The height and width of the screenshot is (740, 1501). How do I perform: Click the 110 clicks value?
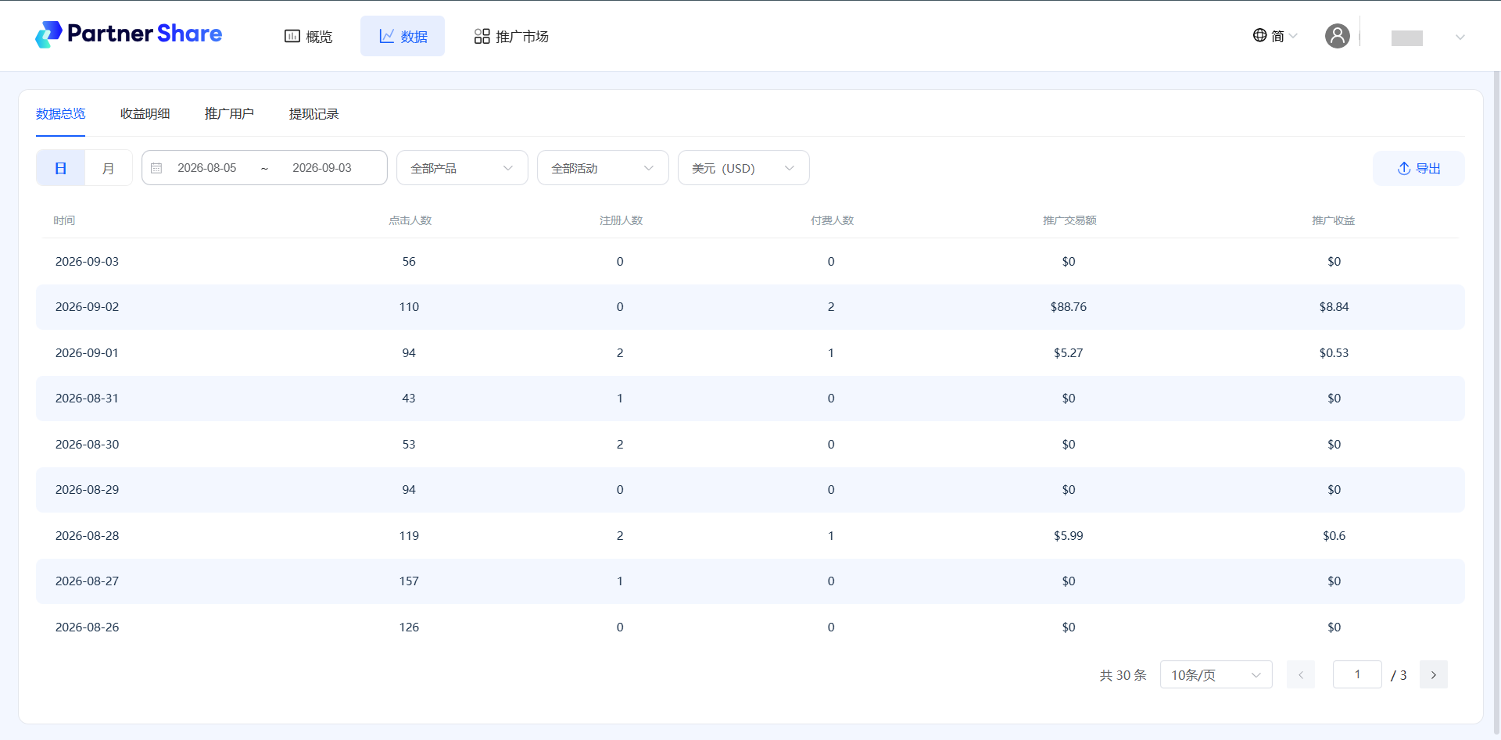[x=409, y=307]
